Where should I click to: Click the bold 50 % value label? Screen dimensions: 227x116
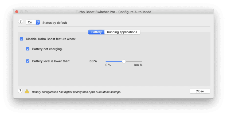93,61
